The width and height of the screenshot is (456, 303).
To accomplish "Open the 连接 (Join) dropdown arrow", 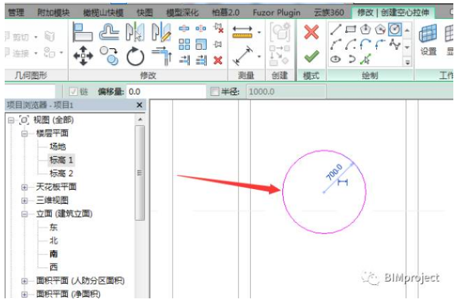I will (36, 53).
